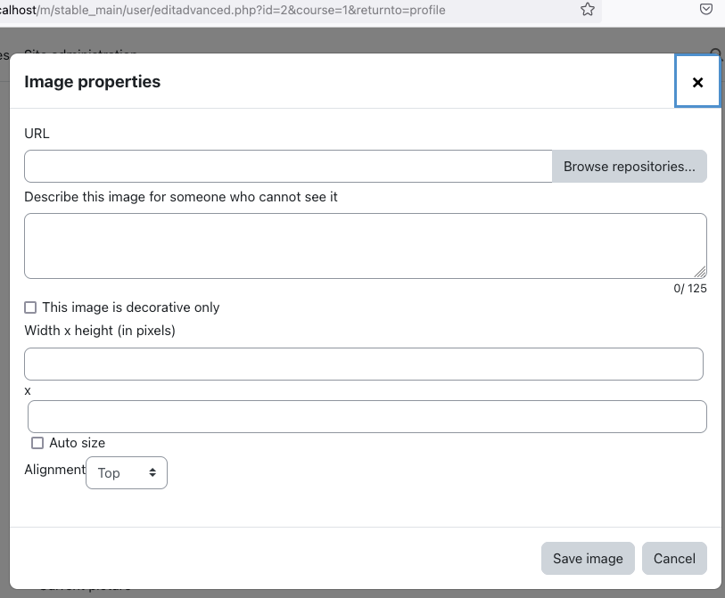This screenshot has height=598, width=725.
Task: Click the 'Alignment' label
Action: coord(55,470)
